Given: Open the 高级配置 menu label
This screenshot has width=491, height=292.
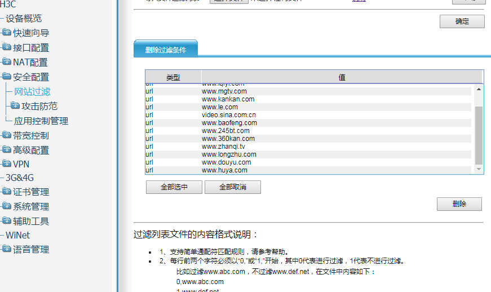Looking at the screenshot, I should (x=31, y=150).
